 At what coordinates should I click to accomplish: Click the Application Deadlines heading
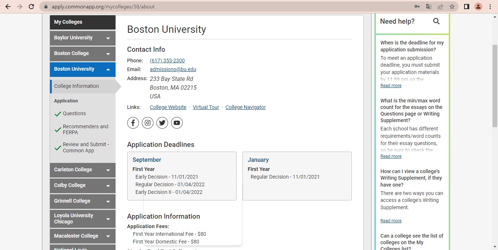(x=161, y=145)
